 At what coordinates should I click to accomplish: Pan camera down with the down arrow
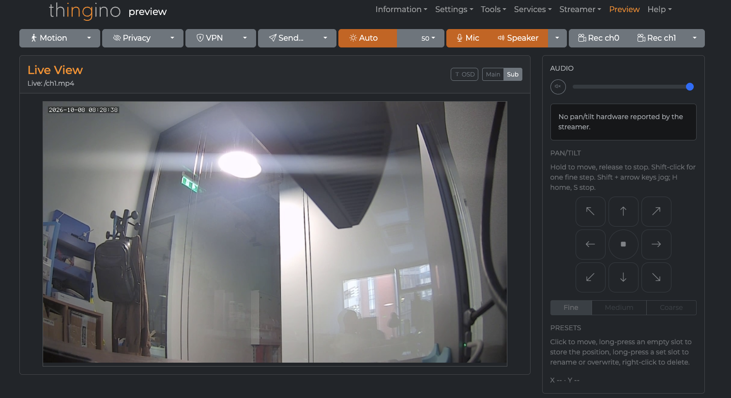623,277
